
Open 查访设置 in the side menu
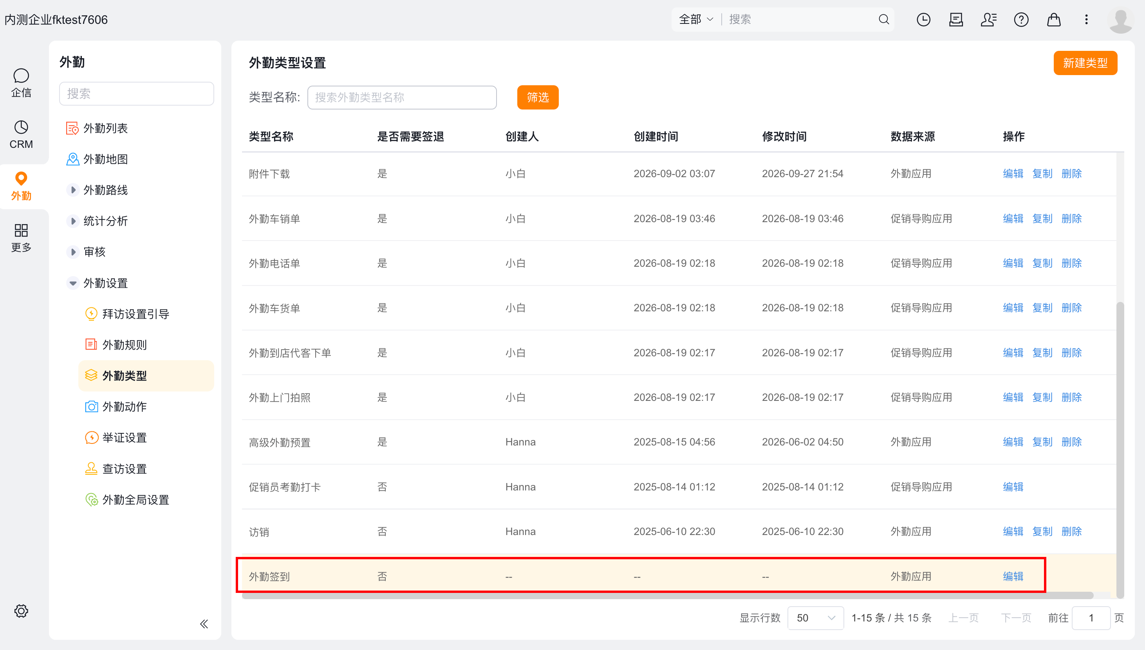coord(116,469)
